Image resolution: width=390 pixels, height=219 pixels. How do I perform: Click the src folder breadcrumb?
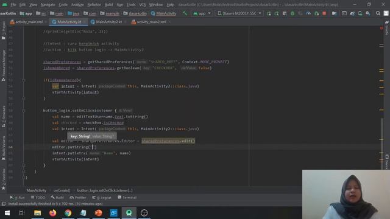coord(41,13)
